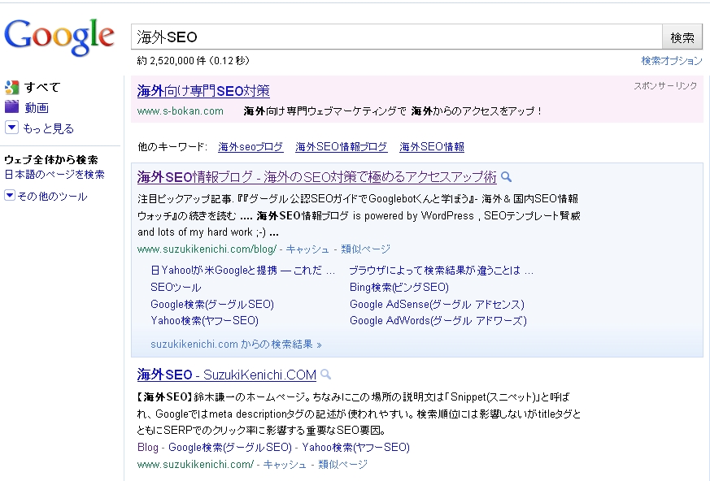Image resolution: width=710 pixels, height=481 pixels.
Task: Open sitelink Google AdSense(グーグル アドセンス)
Action: pyautogui.click(x=437, y=304)
